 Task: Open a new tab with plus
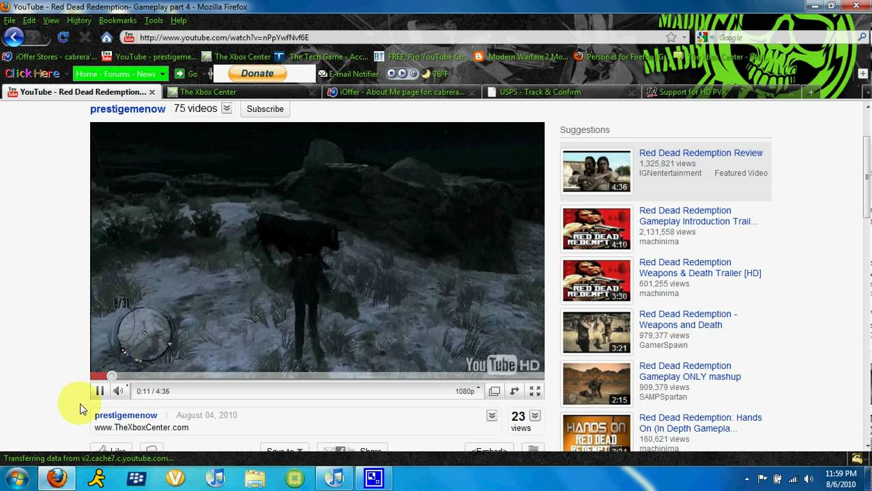[x=811, y=92]
